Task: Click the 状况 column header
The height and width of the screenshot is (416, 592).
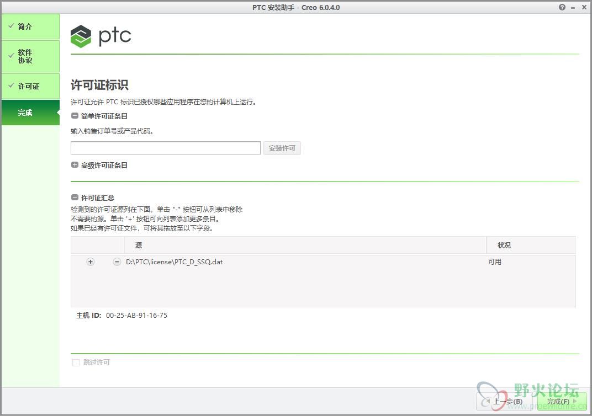Action: (x=531, y=245)
